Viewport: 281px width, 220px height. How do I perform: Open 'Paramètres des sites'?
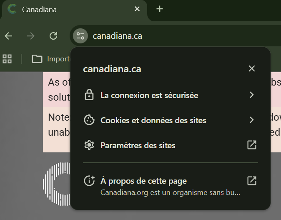pos(170,145)
